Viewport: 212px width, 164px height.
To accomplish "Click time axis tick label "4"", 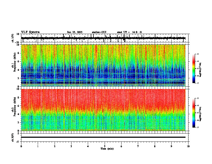I will (x=88, y=146).
